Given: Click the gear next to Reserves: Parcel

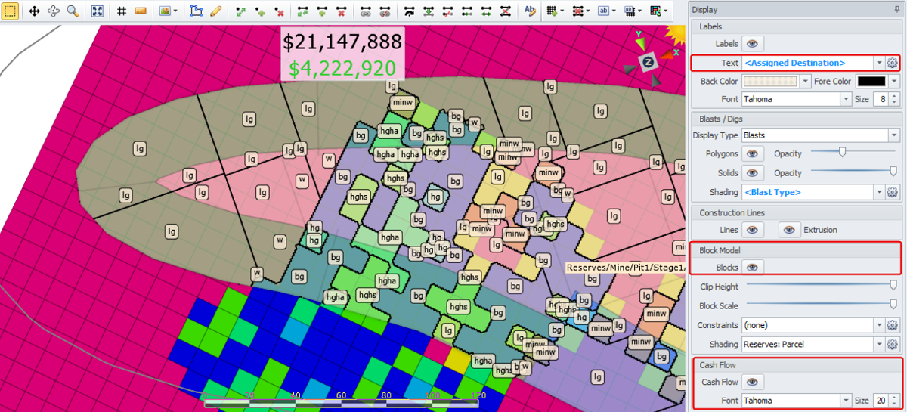Looking at the screenshot, I should pos(892,344).
